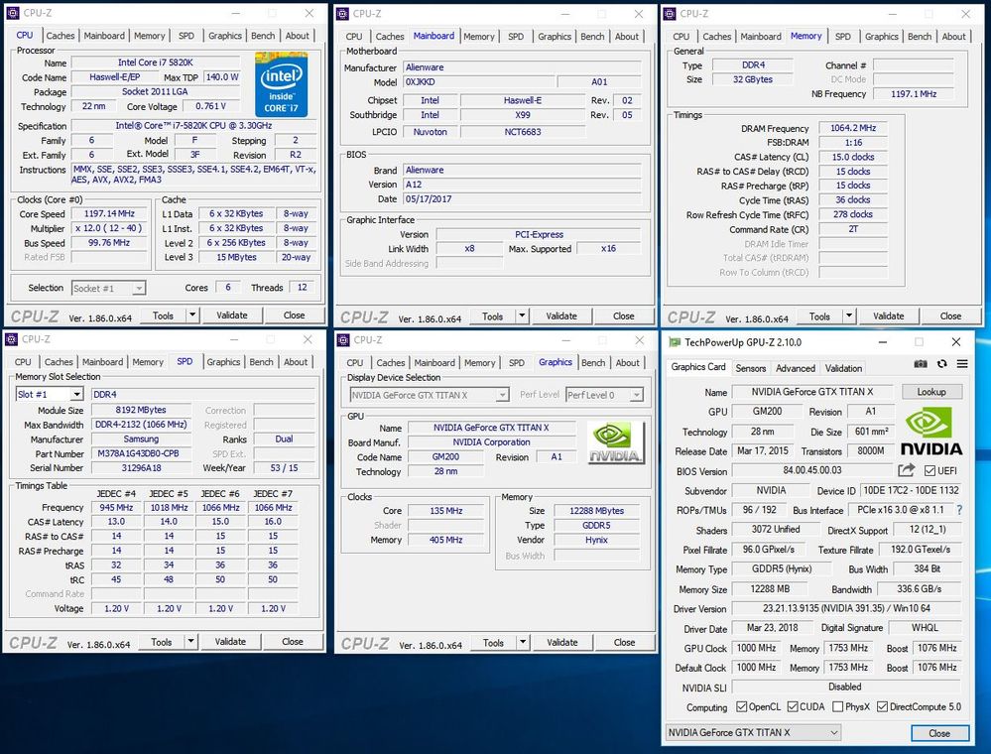Switch to the Bench tab in CPU-Z

pos(263,35)
